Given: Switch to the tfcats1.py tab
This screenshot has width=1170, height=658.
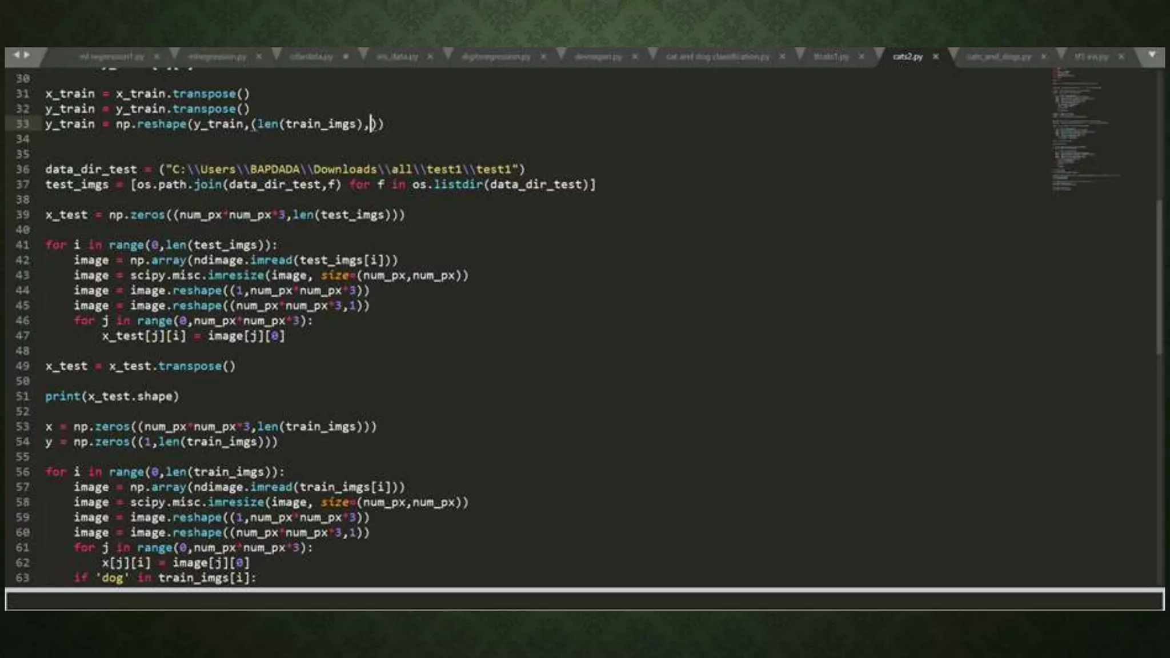Looking at the screenshot, I should click(831, 57).
